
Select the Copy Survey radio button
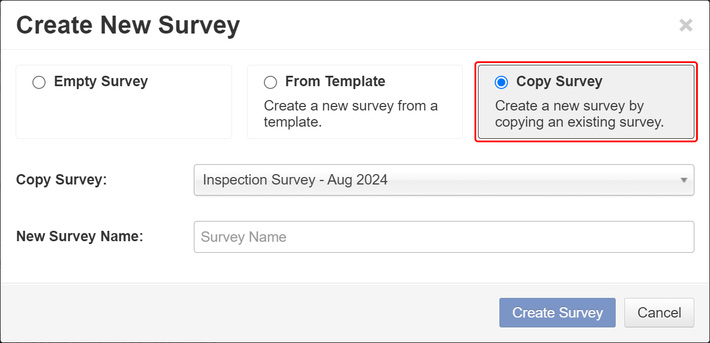tap(501, 83)
